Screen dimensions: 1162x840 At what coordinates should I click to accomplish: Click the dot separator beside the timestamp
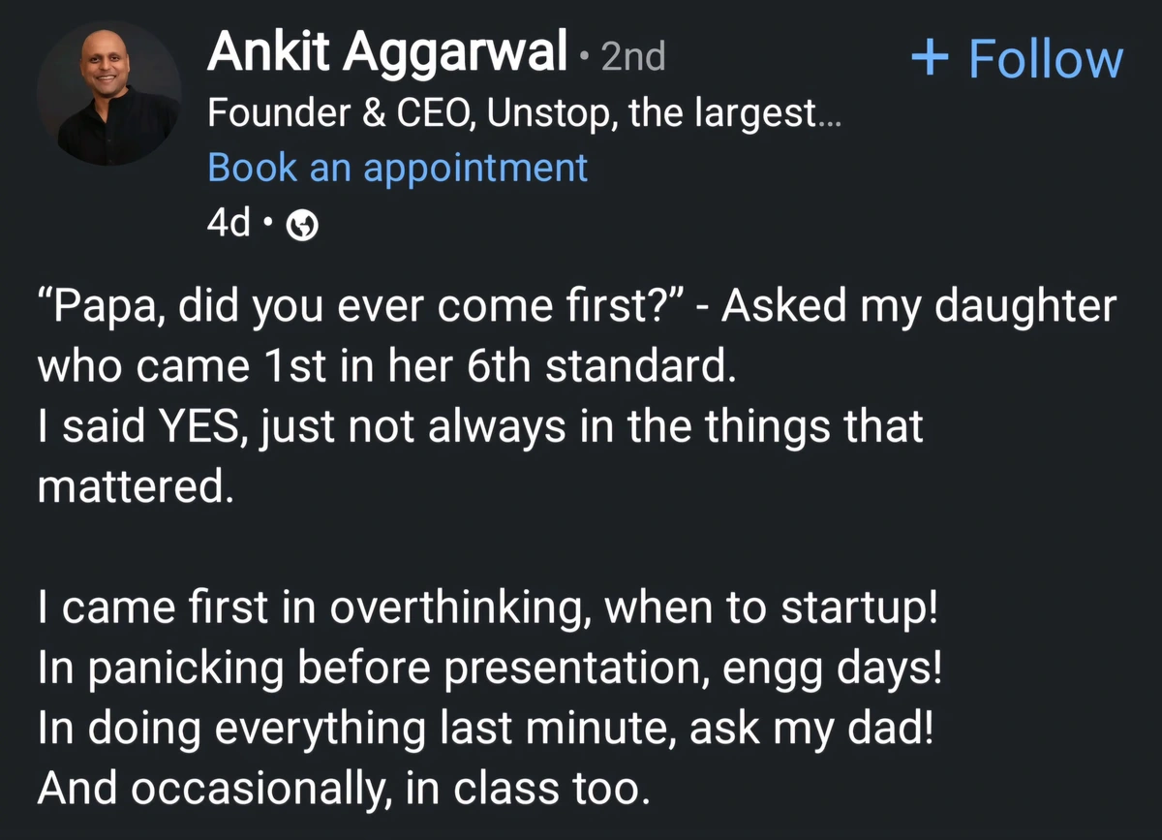[x=268, y=224]
